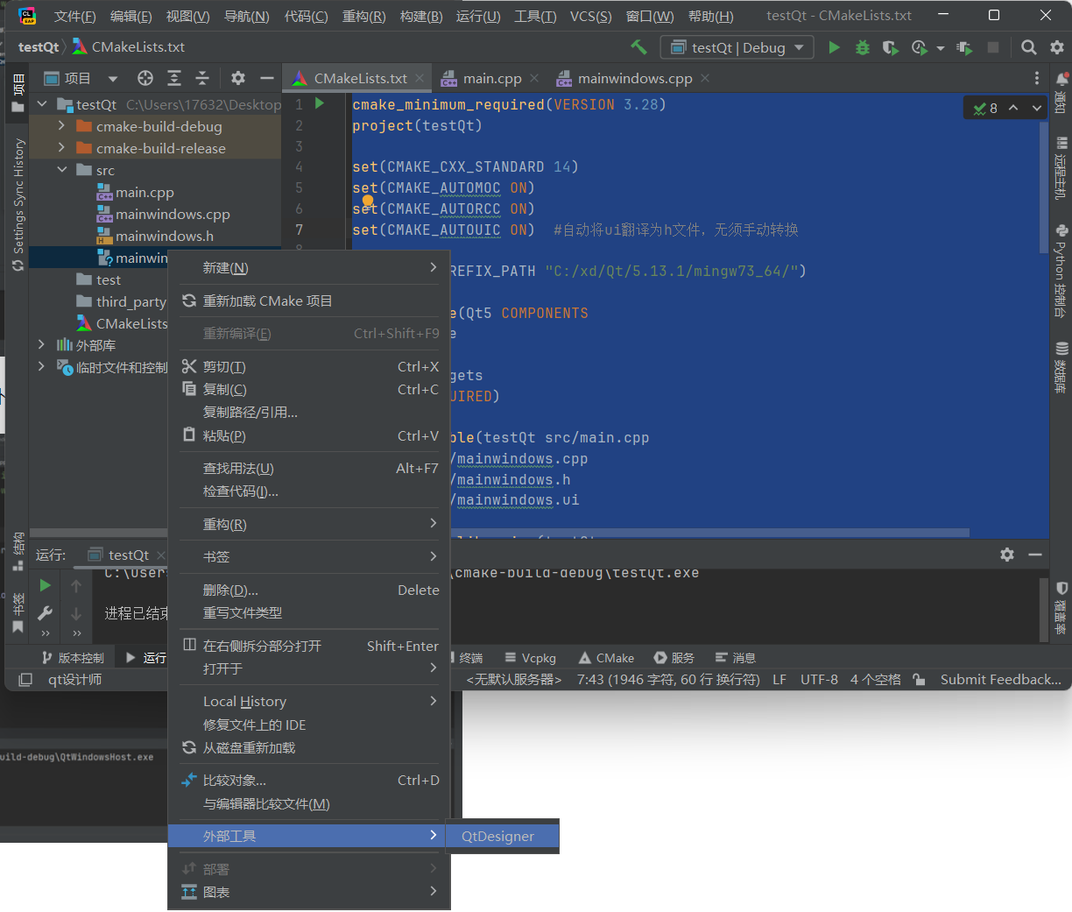1072x912 pixels.
Task: Open project panel options gear
Action: tap(238, 78)
